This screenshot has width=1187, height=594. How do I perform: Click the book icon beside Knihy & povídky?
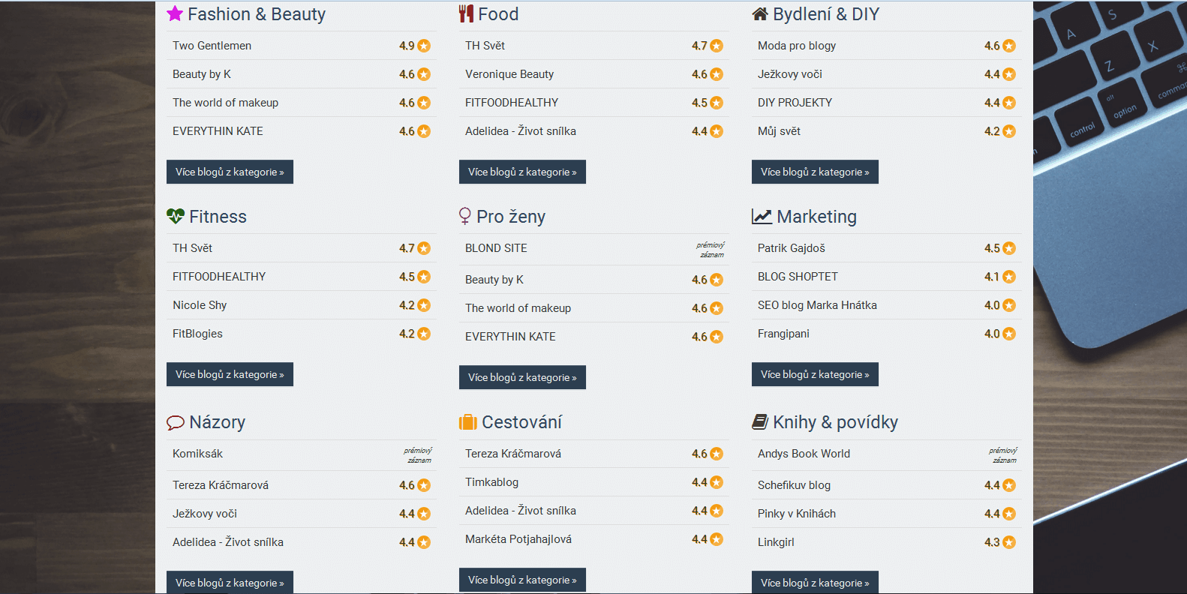[x=760, y=422]
